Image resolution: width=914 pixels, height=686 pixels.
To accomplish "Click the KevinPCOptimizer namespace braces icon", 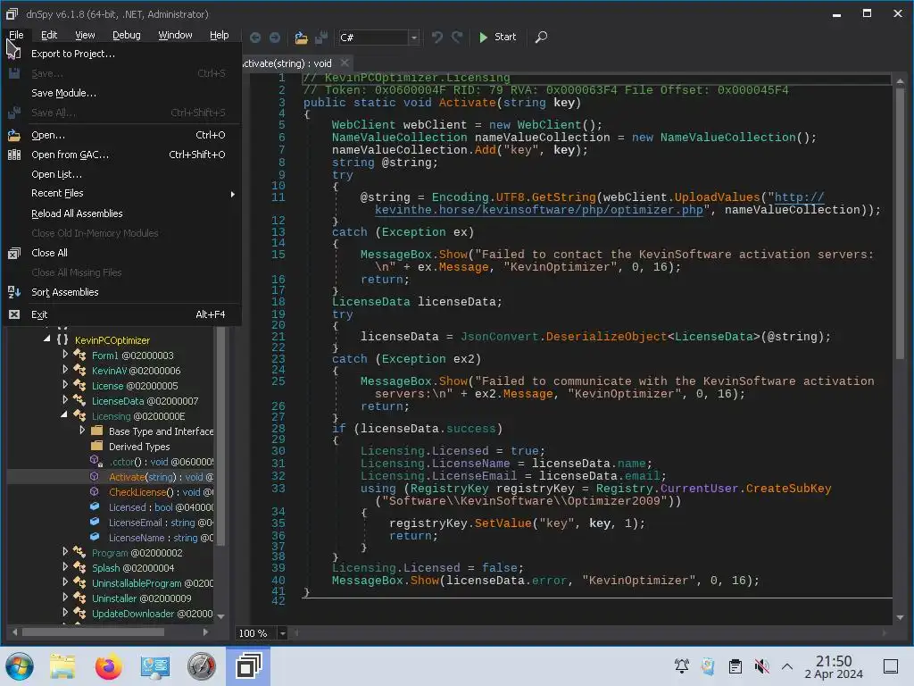I will coord(62,339).
